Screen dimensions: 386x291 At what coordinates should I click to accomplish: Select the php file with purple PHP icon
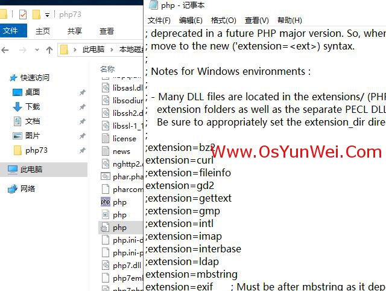(106, 202)
